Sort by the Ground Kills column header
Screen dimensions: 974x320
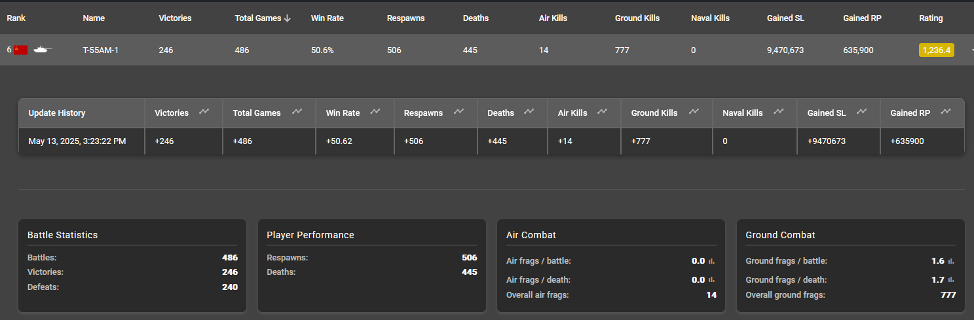pyautogui.click(x=637, y=18)
